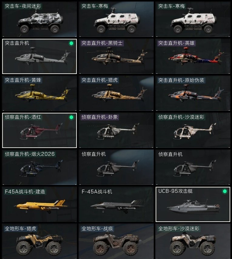Toggle green equipped dot on 侦察直升机-酒红
Image resolution: width=232 pixels, height=259 pixels.
71,117
